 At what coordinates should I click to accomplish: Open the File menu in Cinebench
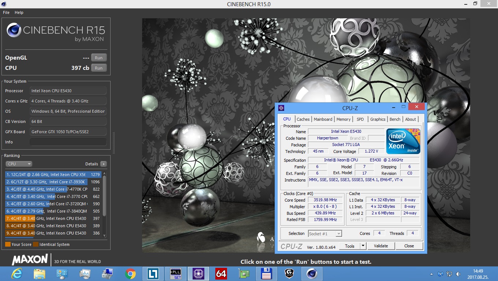[6, 12]
